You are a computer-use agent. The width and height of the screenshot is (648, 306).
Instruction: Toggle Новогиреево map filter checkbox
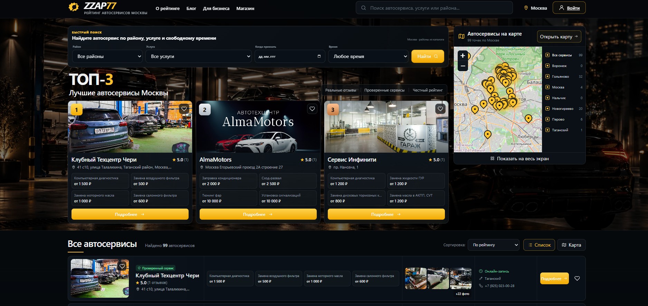point(547,108)
